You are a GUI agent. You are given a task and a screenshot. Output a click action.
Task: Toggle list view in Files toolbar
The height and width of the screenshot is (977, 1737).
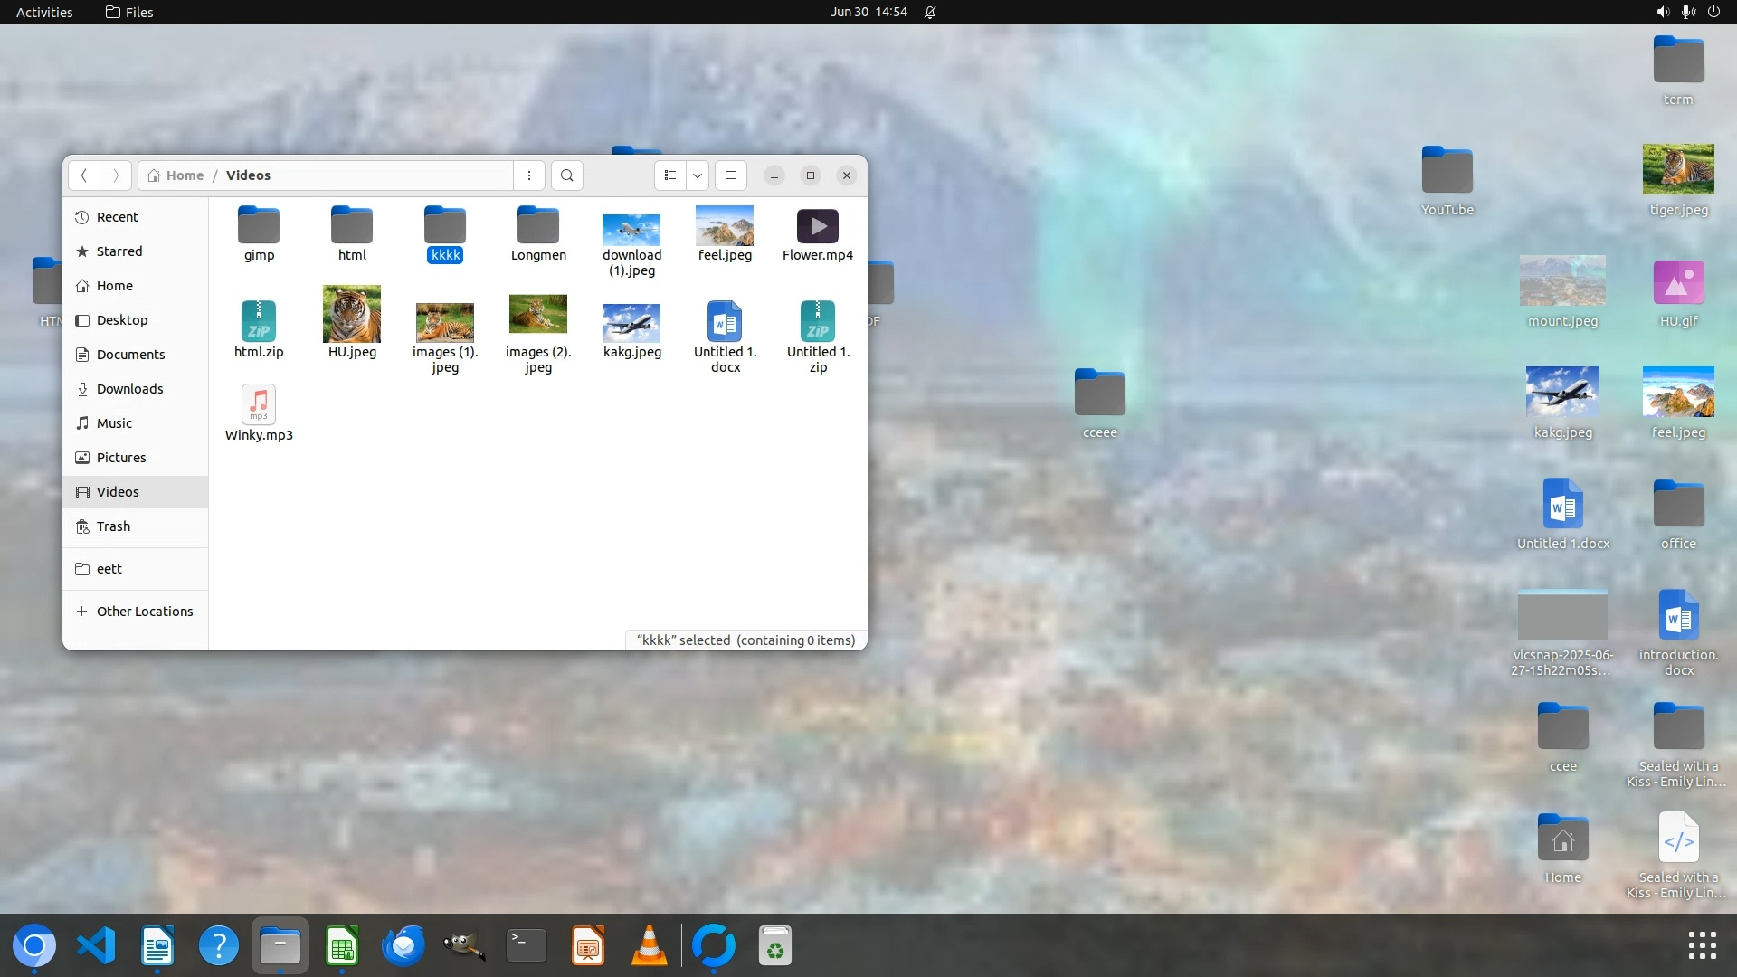point(670,175)
